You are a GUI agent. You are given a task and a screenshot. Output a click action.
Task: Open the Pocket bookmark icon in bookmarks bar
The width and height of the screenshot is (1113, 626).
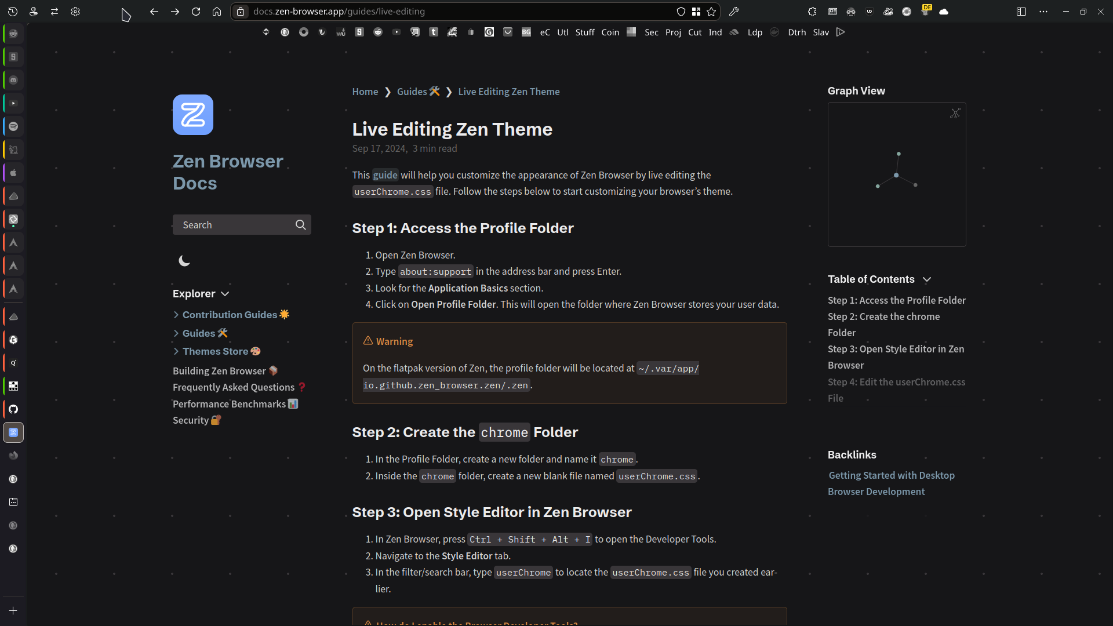point(508,32)
